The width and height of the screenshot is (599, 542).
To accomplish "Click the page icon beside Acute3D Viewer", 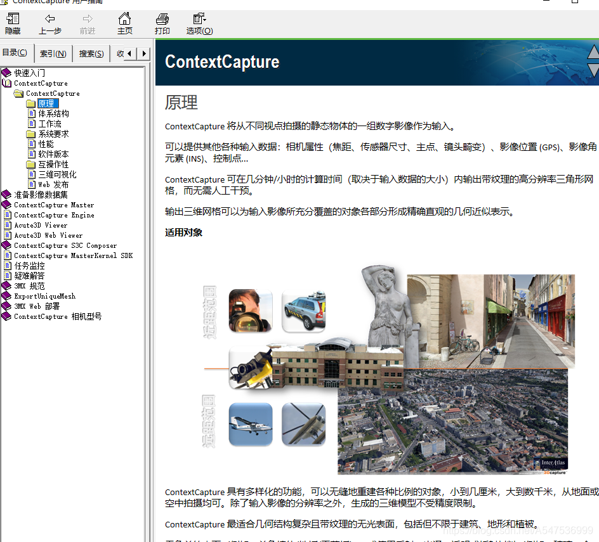I will click(x=8, y=225).
